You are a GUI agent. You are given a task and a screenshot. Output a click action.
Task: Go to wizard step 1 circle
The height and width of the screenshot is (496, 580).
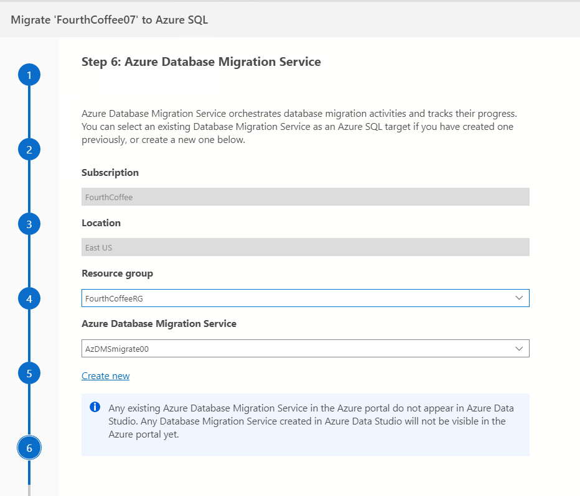tap(29, 75)
